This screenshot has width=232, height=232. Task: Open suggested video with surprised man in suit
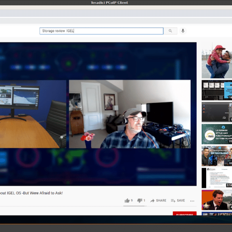tap(217, 200)
